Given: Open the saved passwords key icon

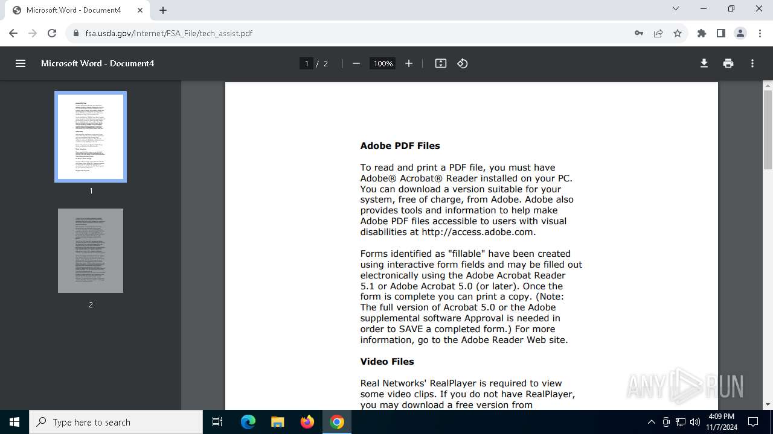Looking at the screenshot, I should coord(639,33).
